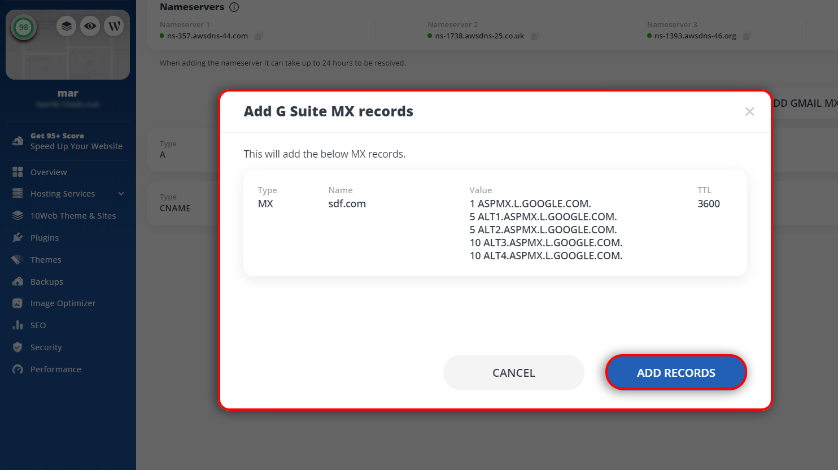Go to SEO section

[38, 325]
